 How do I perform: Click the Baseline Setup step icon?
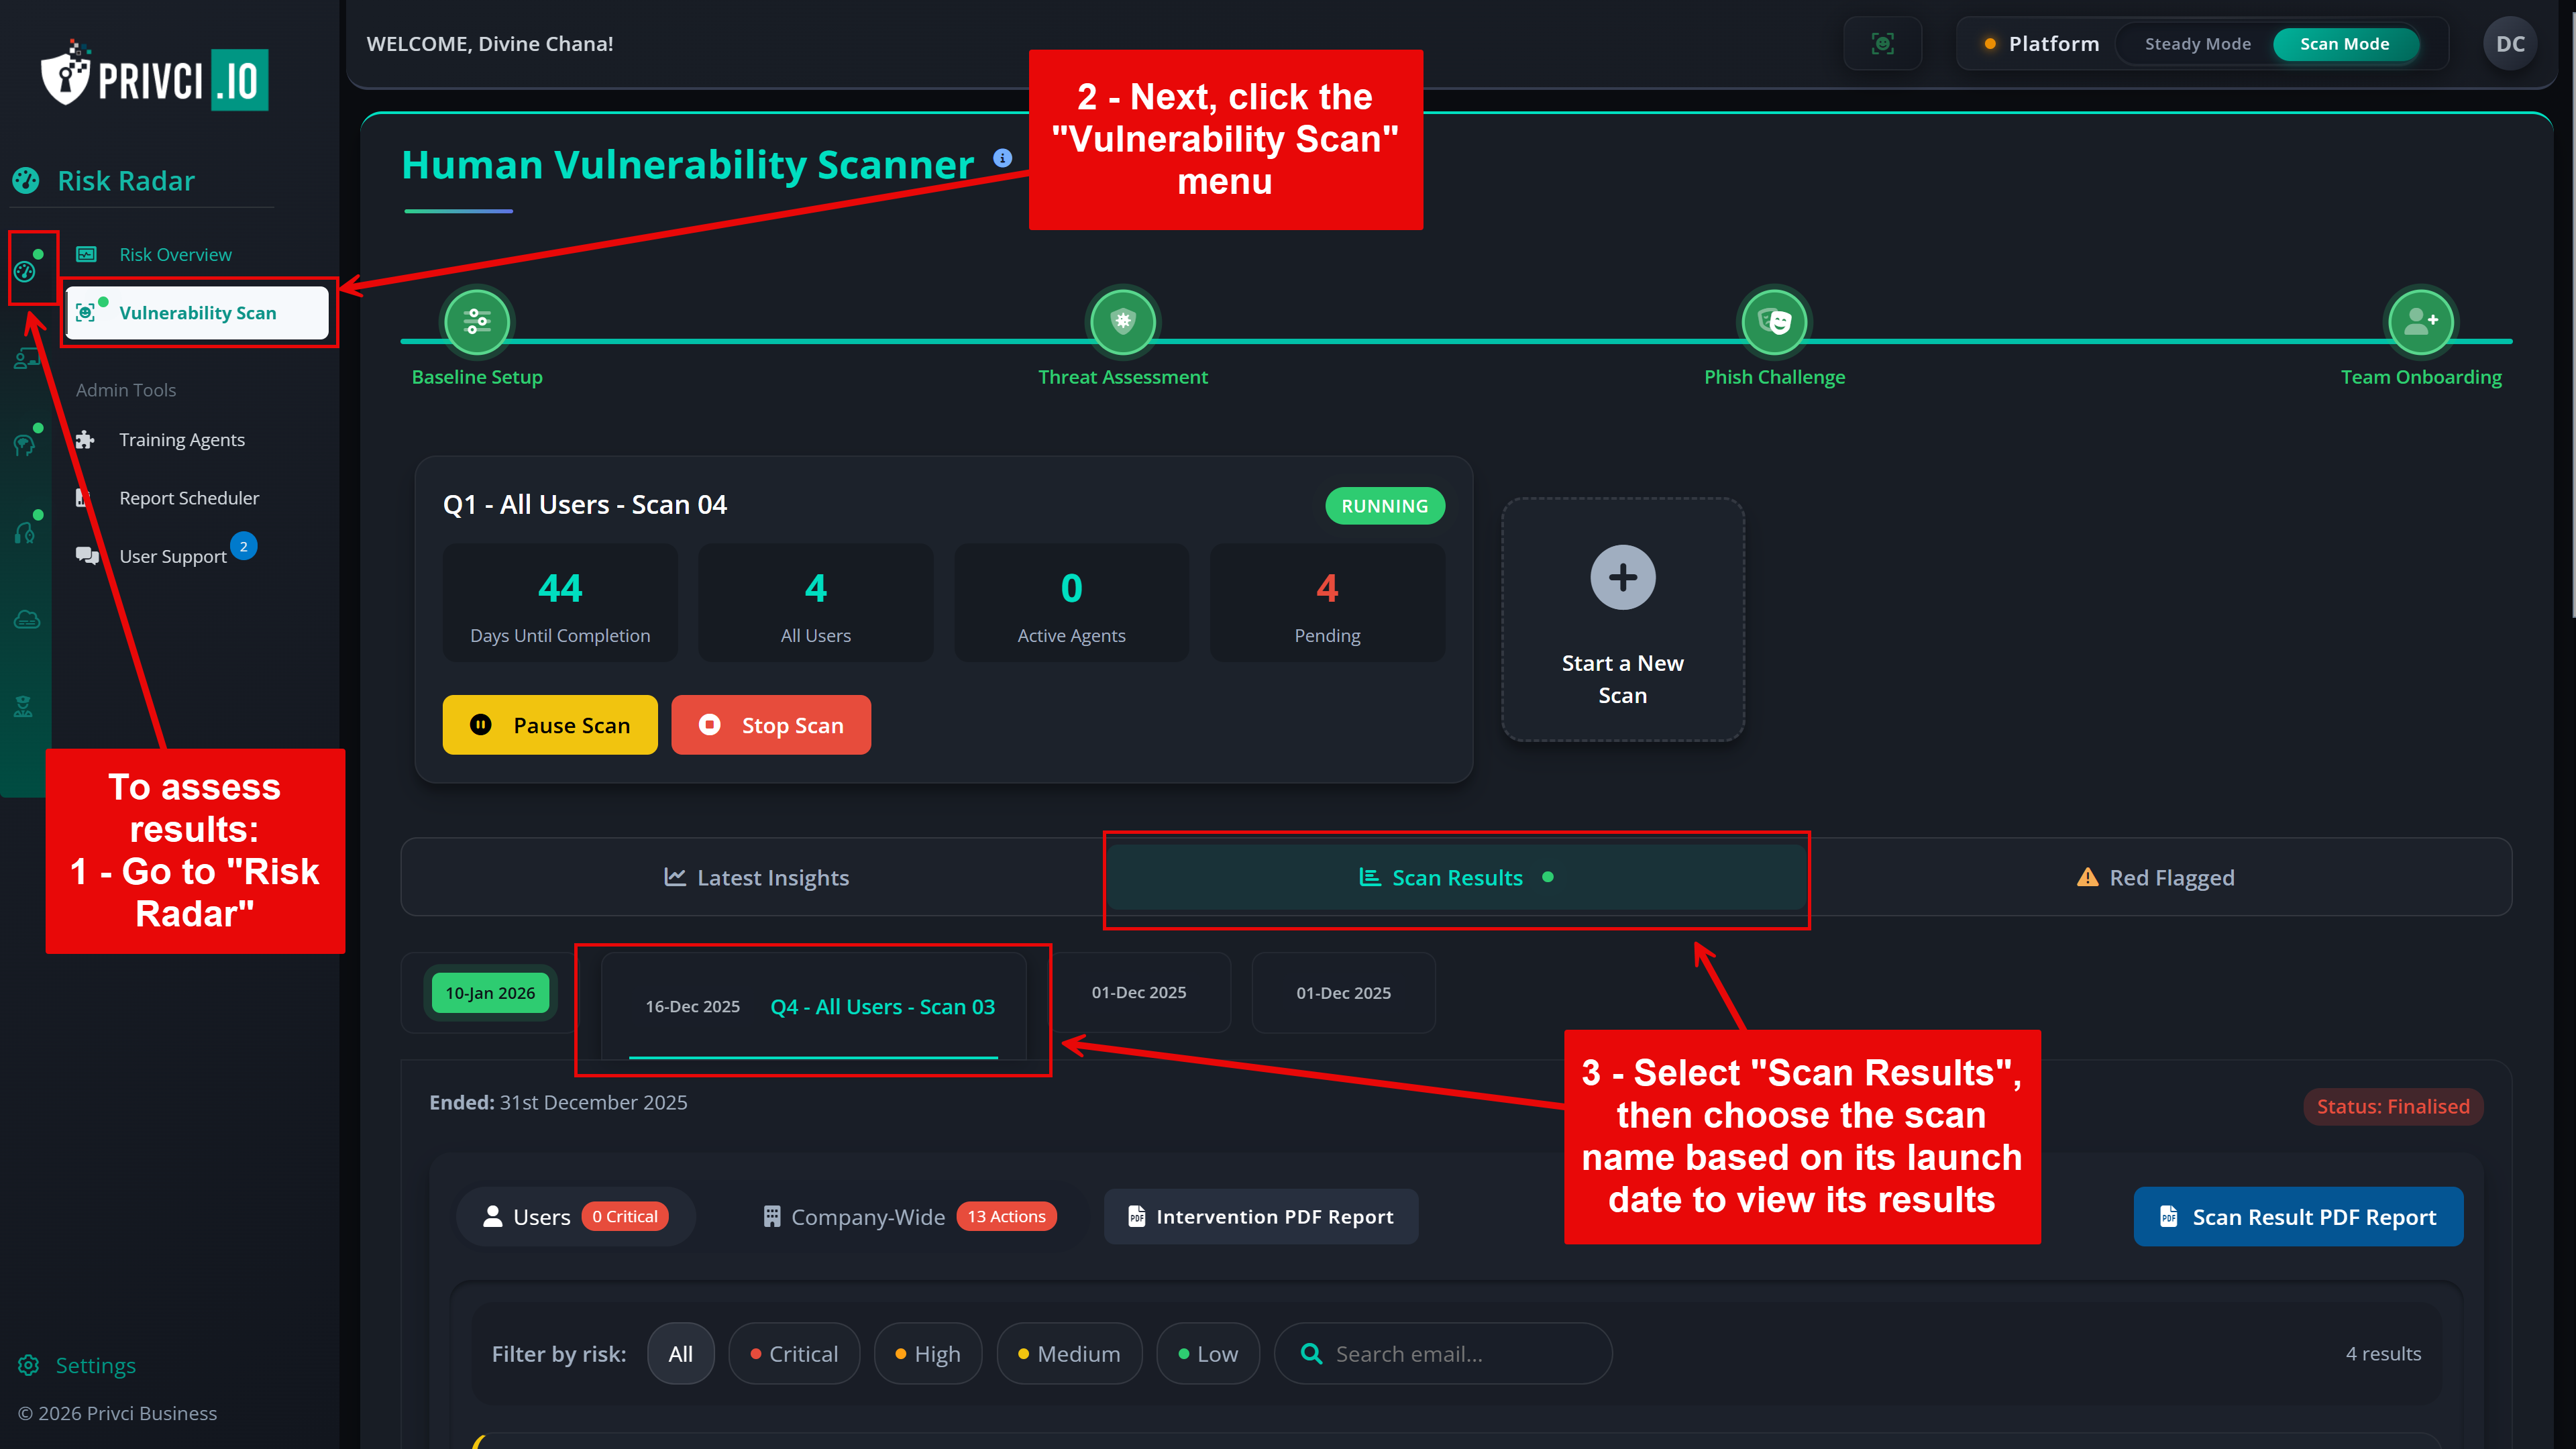click(476, 322)
